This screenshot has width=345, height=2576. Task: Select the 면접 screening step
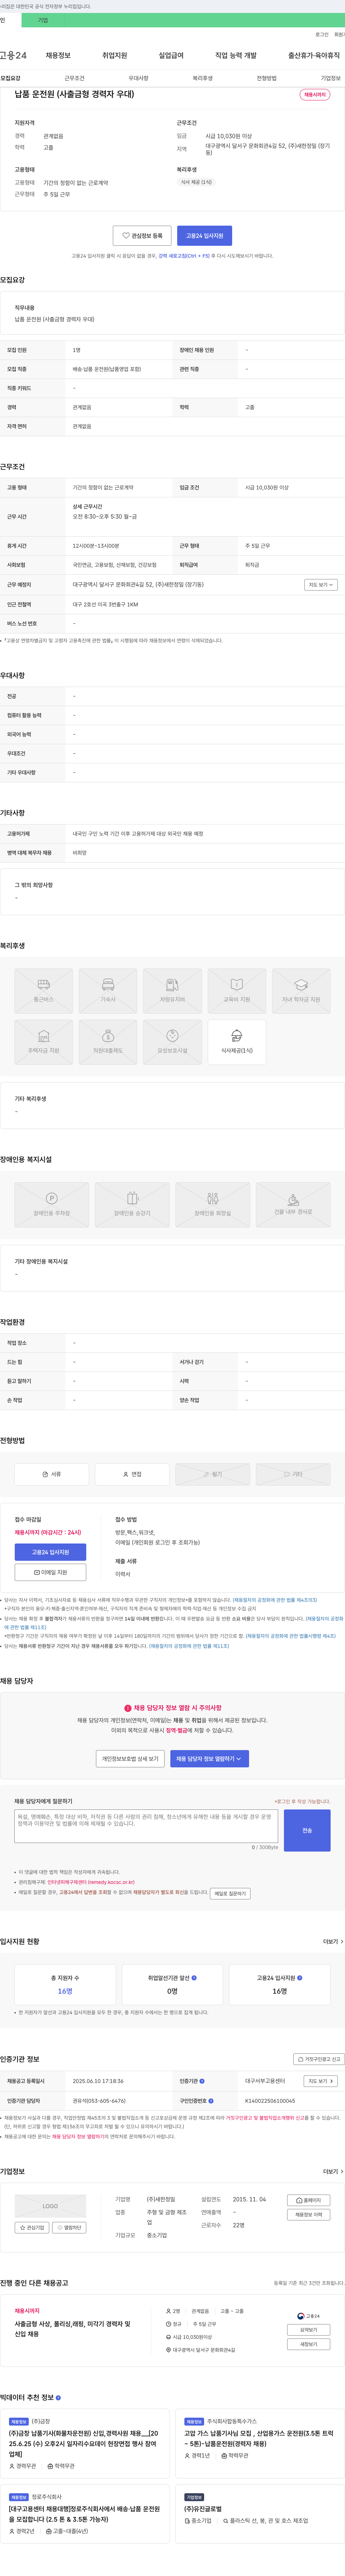[x=132, y=1474]
